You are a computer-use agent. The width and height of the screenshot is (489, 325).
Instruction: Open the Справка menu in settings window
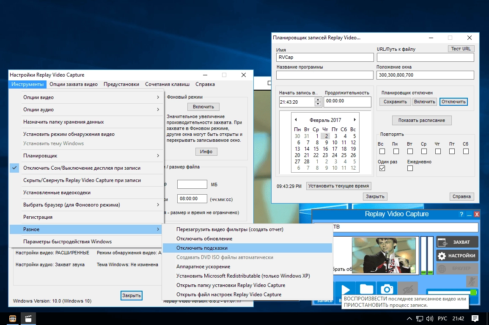205,84
